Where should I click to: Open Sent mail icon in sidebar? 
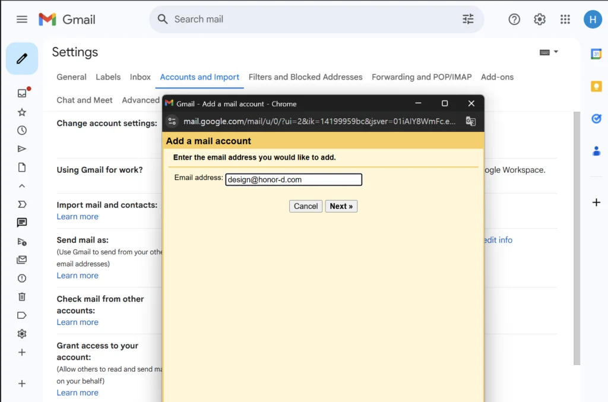[22, 149]
